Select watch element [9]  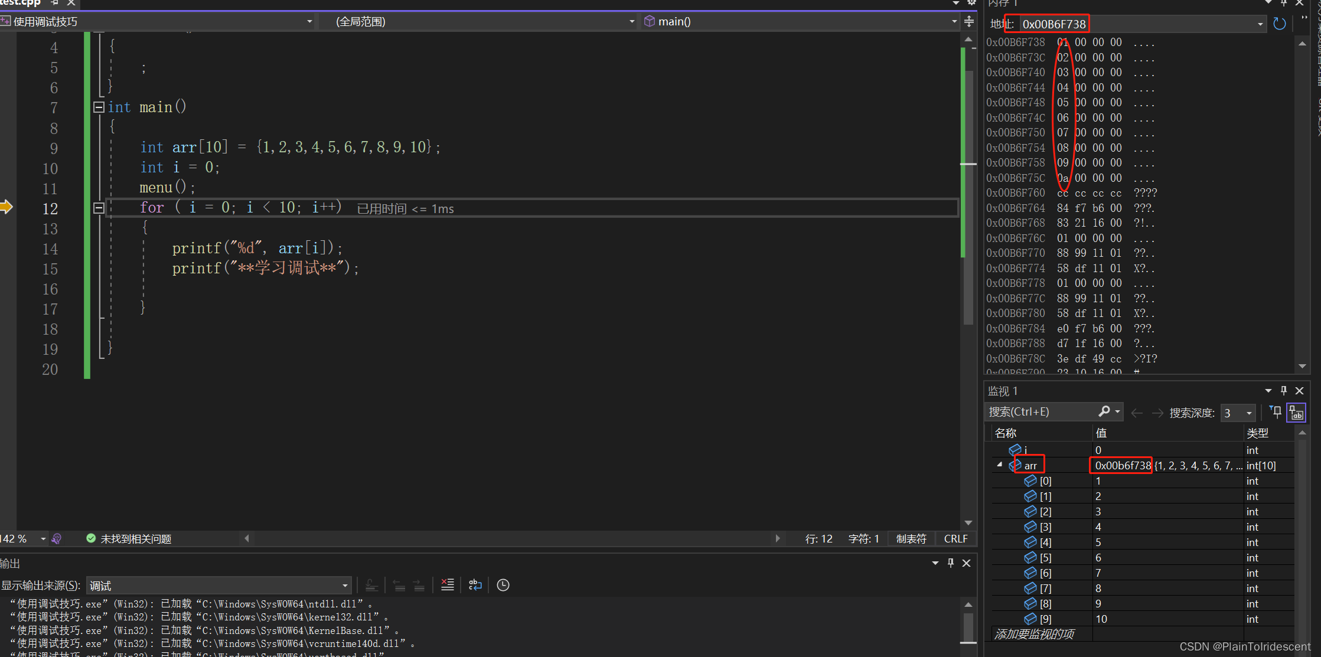[1143, 619]
